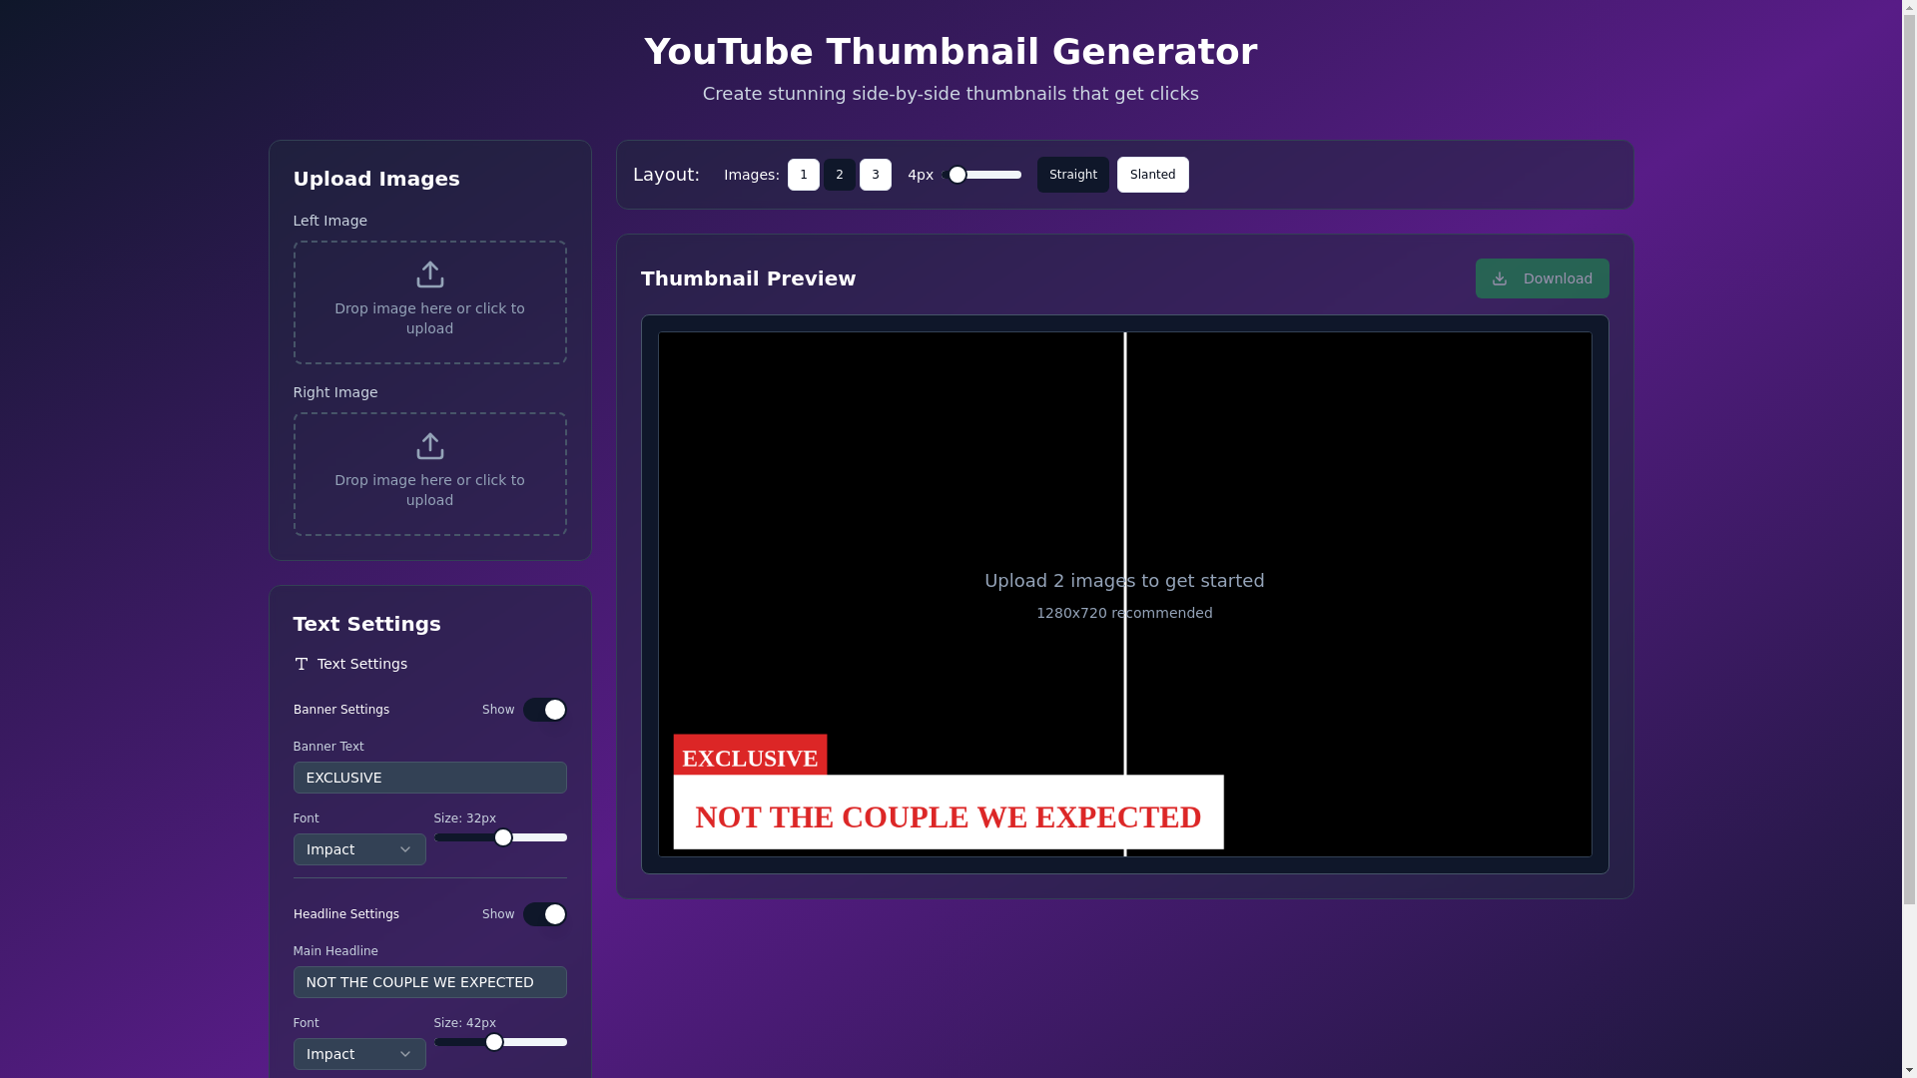1917x1078 pixels.
Task: Click the download arrow icon in Download button
Action: pos(1499,278)
